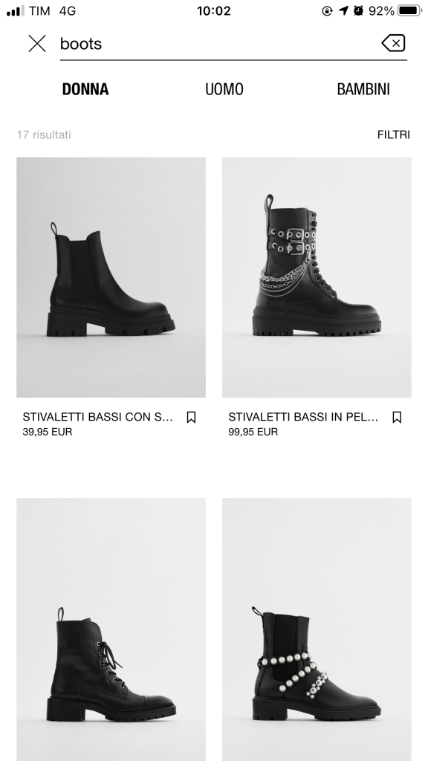The width and height of the screenshot is (428, 761).
Task: Open the black Chelsea boot product image
Action: pyautogui.click(x=111, y=277)
